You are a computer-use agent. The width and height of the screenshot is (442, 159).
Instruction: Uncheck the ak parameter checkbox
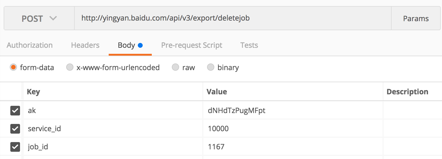(15, 111)
